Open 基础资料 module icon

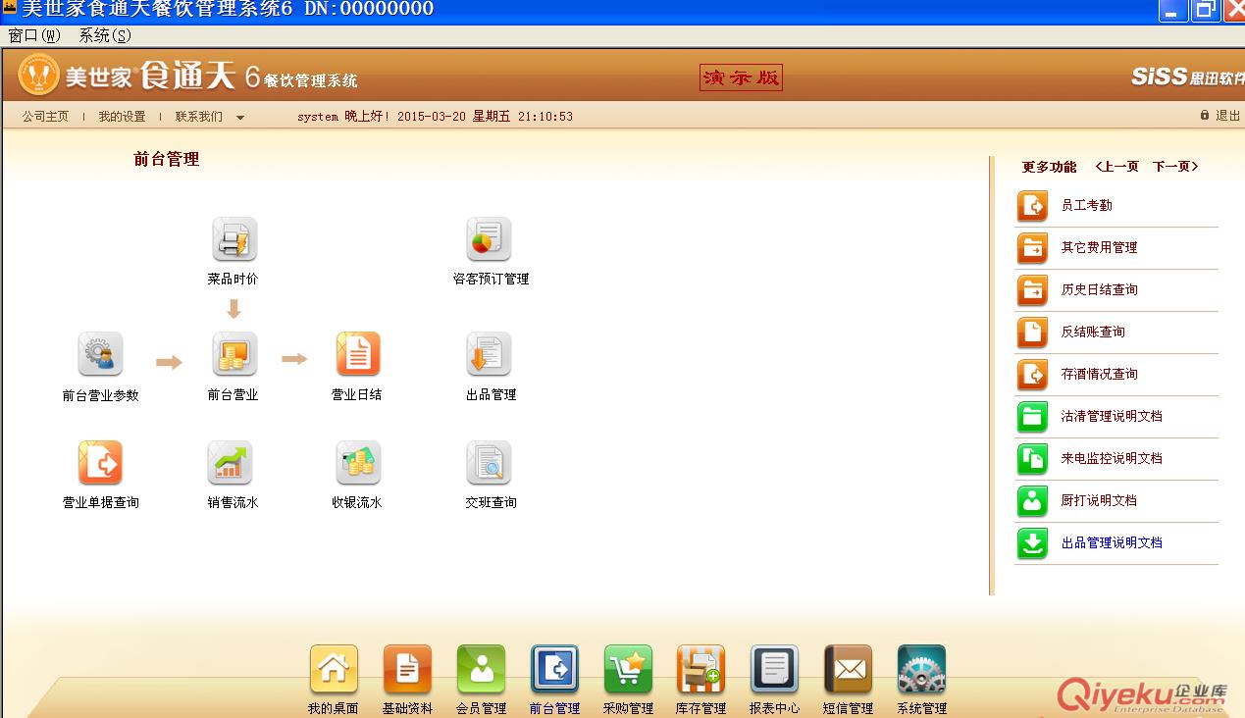click(407, 670)
